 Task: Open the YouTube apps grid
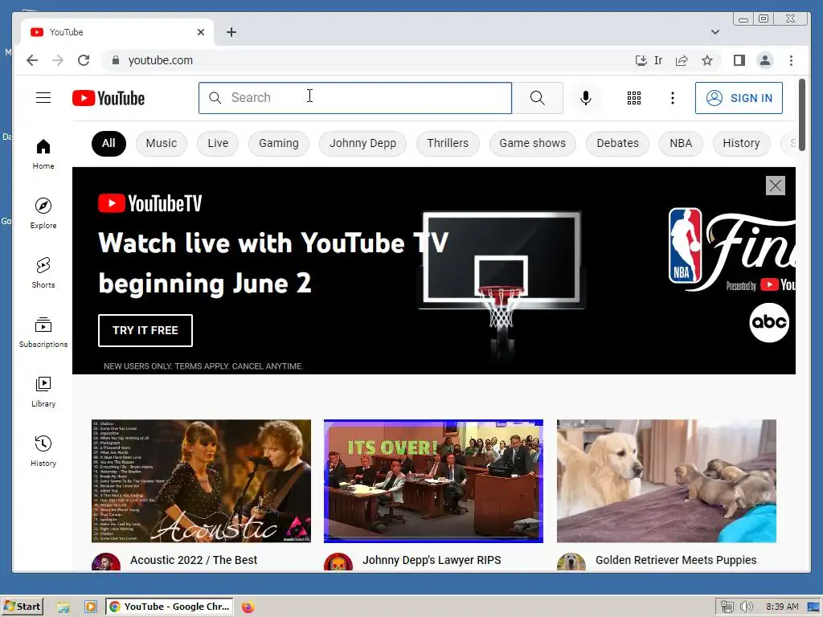pos(634,97)
